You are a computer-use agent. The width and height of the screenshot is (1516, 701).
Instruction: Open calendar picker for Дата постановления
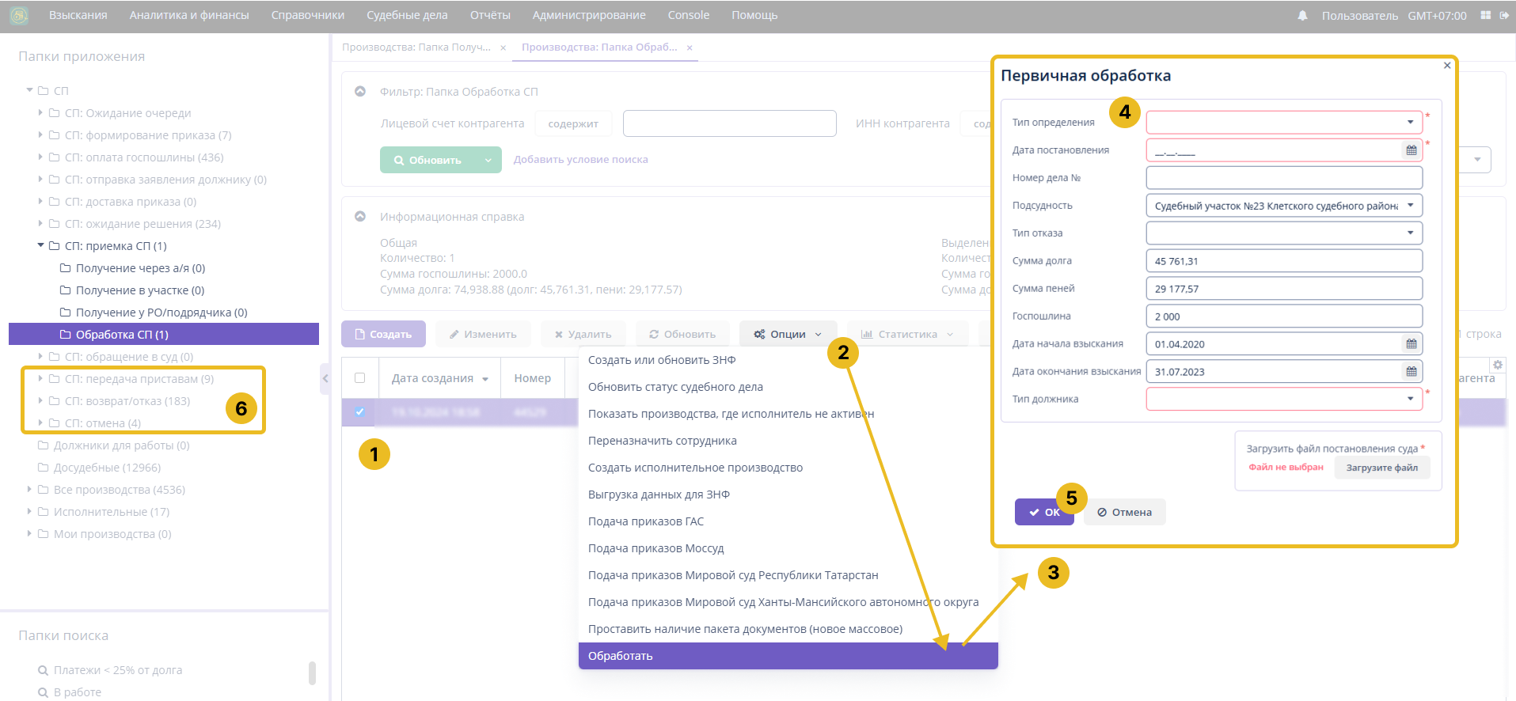click(x=1411, y=150)
